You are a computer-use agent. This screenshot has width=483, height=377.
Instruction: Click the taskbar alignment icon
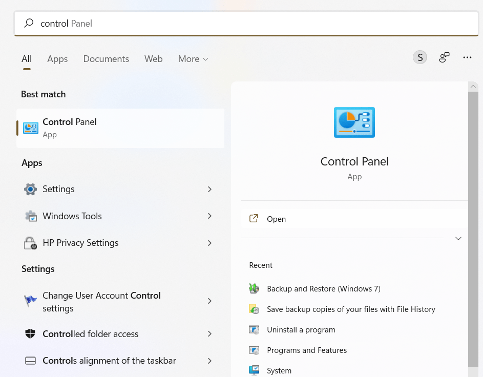point(30,361)
